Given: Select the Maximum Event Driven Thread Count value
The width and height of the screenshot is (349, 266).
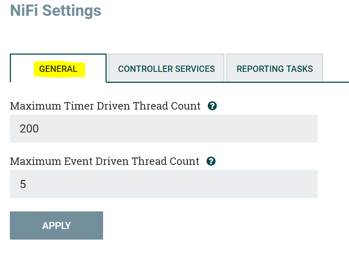Looking at the screenshot, I should point(164,184).
